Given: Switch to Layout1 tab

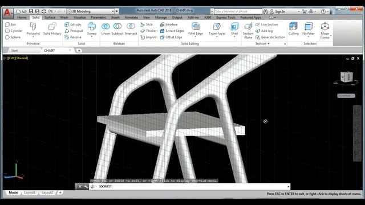Looking at the screenshot, I should [x=30, y=192].
